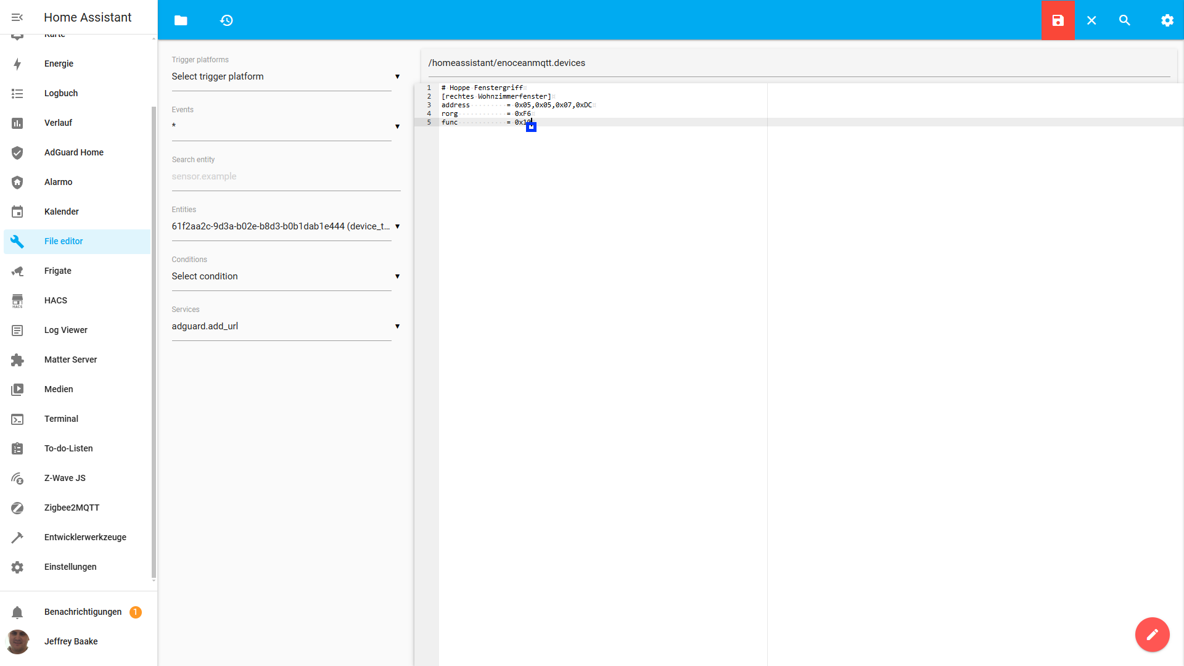
Task: Click the Kalender calendar icon
Action: [x=17, y=212]
